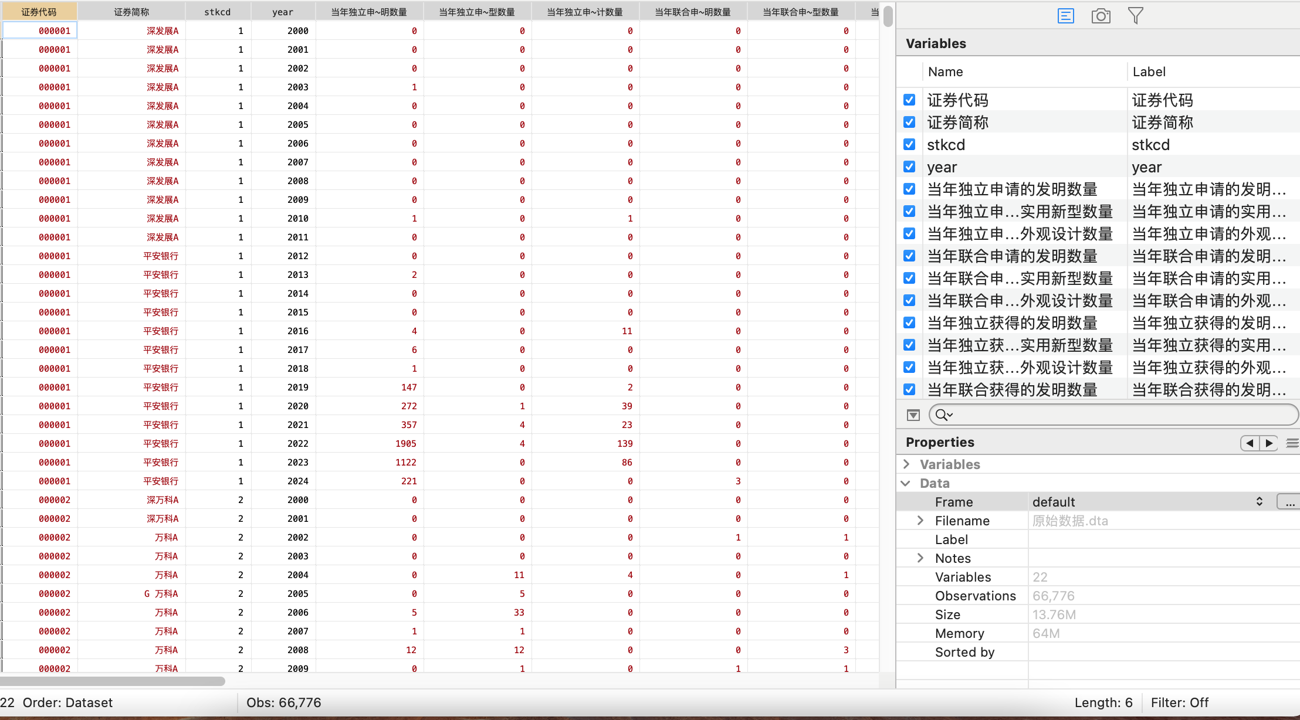Click the Label column header in Variables
Viewport: 1300px width, 720px height.
[1149, 72]
